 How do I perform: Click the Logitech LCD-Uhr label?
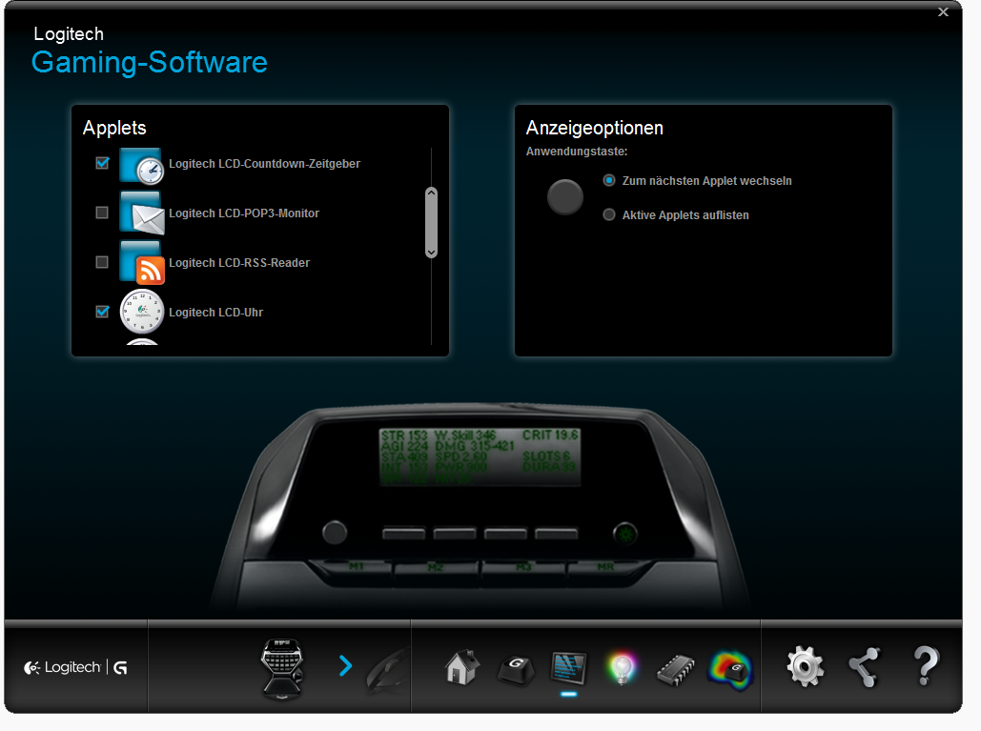click(215, 312)
